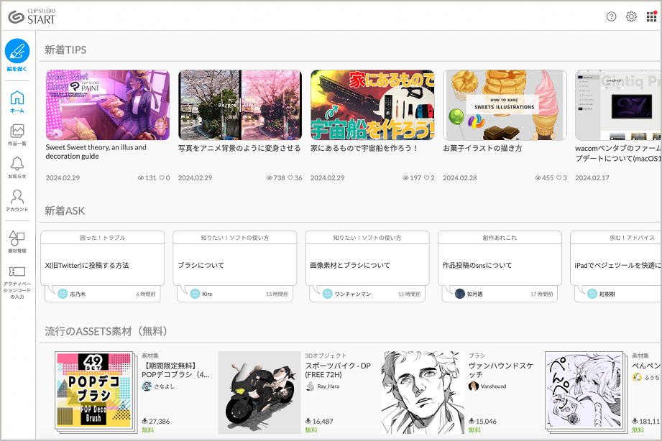Open the Account (アカウント) icon
The image size is (662, 441).
coord(17,196)
